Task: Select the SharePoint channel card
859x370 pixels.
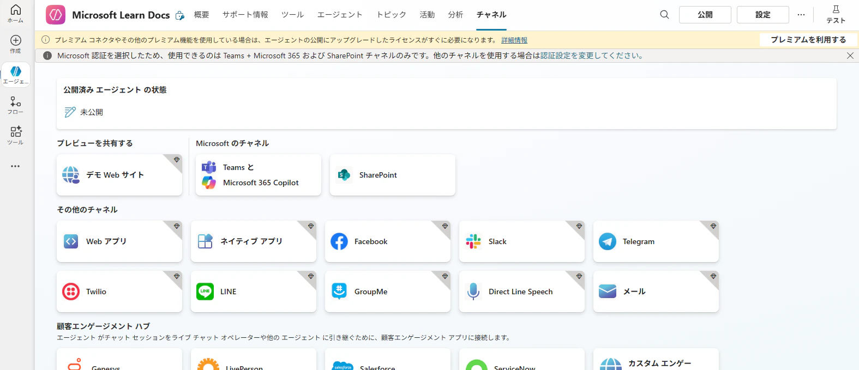Action: point(393,175)
